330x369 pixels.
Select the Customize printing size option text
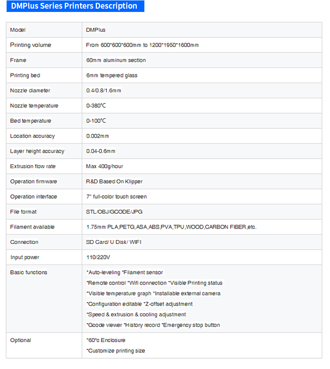click(x=116, y=351)
